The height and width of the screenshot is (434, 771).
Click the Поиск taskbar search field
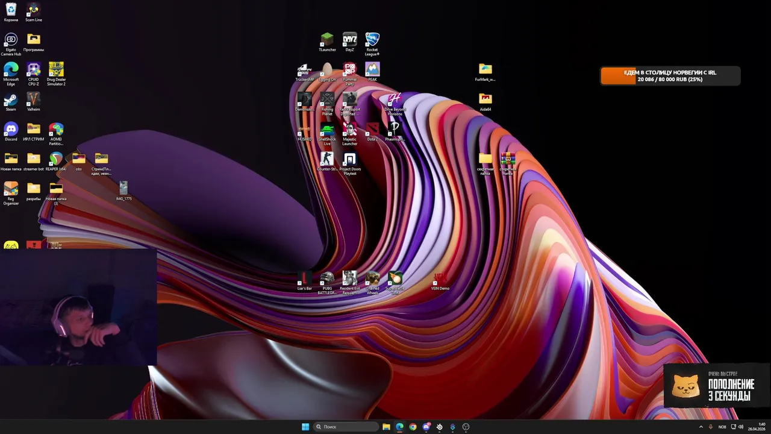pyautogui.click(x=345, y=427)
